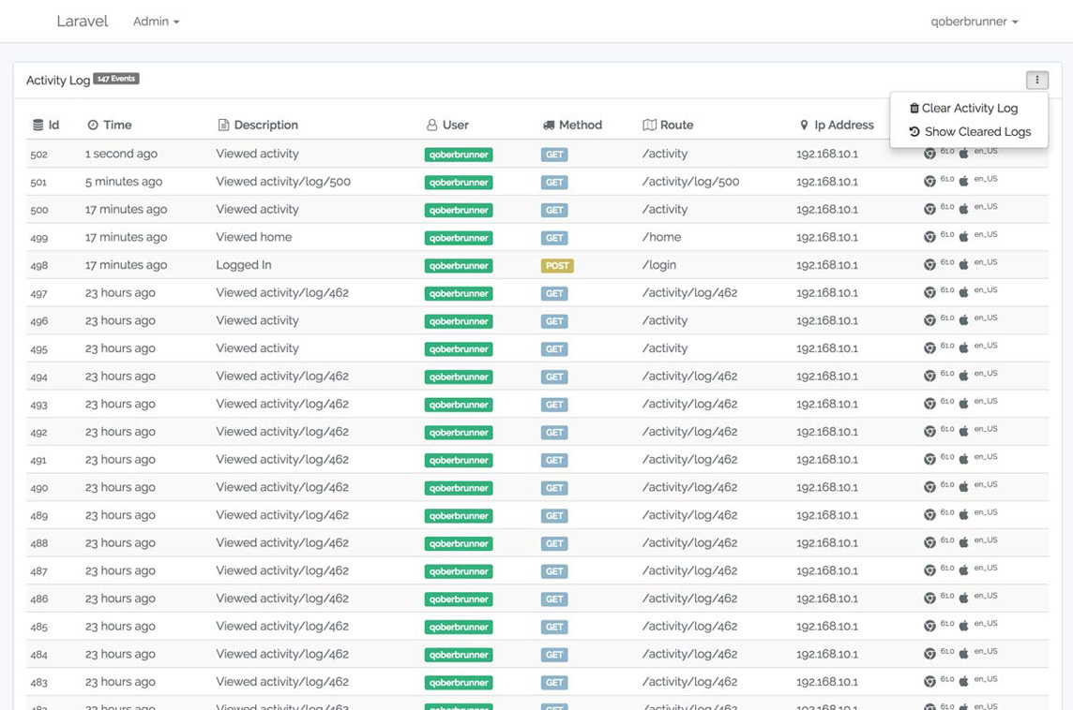Select the 'Logged In' description cell

244,265
